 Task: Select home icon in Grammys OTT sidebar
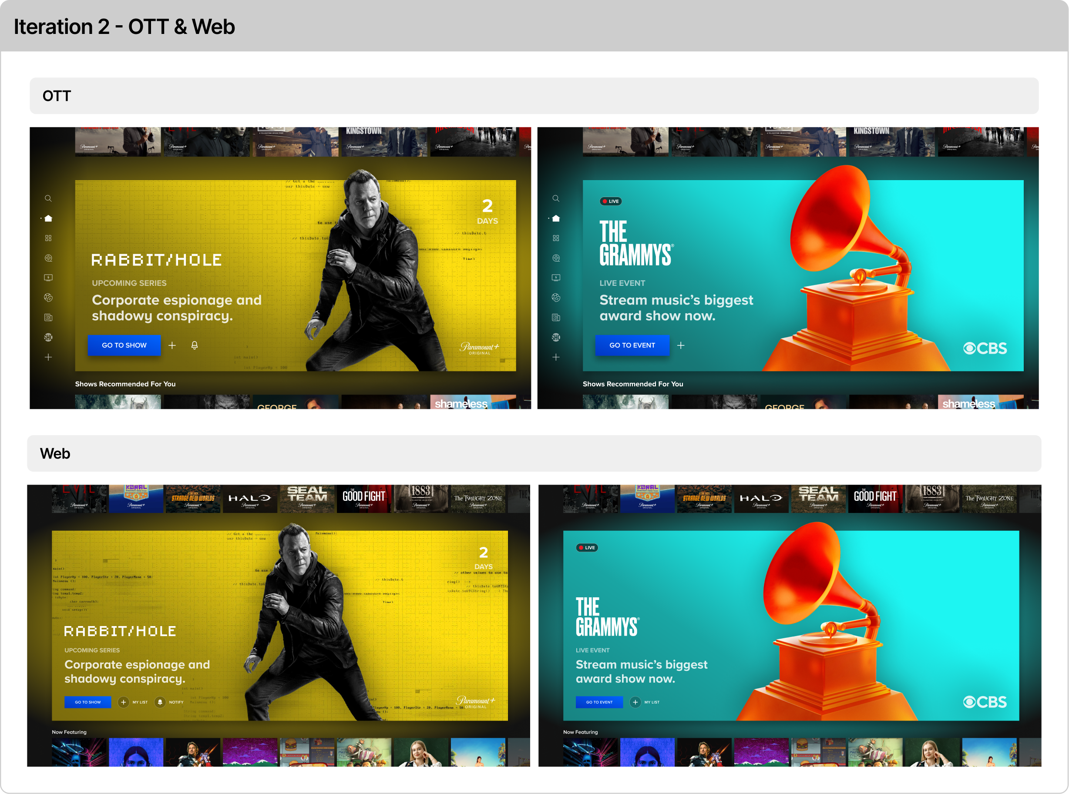[556, 218]
